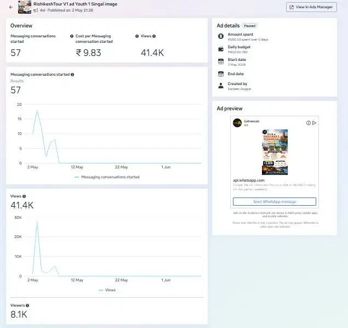Toggle the Views legend item
The height and width of the screenshot is (328, 348).
pos(107,290)
